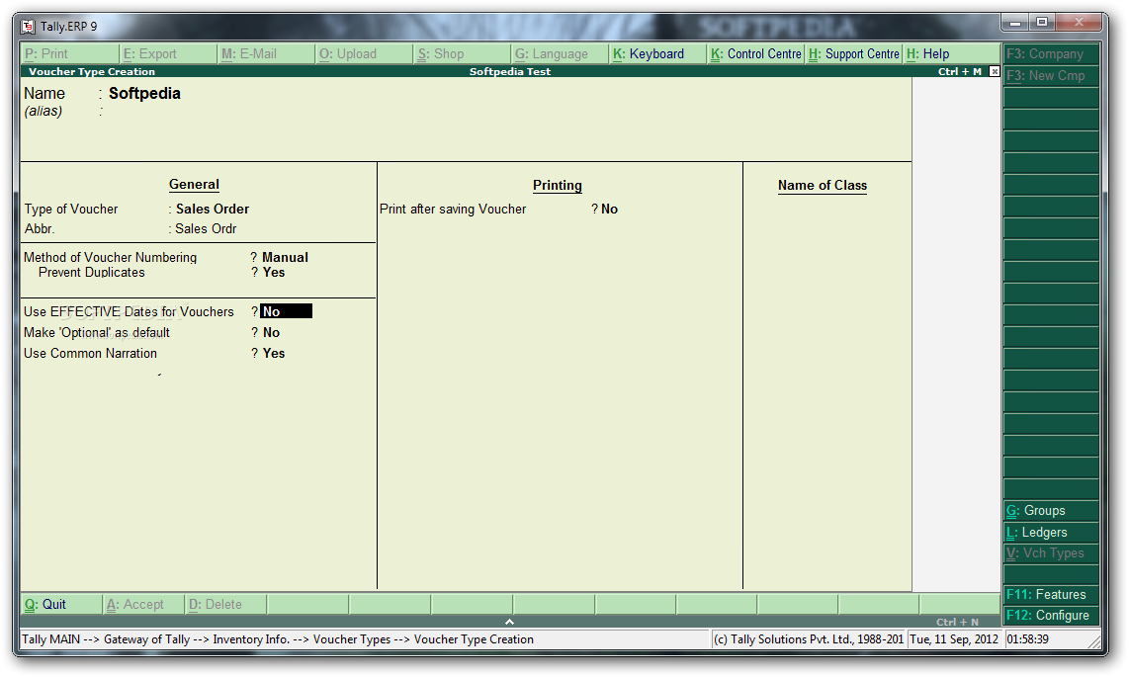Click the clock time '01:58:39'
1129x677 pixels.
[1027, 639]
